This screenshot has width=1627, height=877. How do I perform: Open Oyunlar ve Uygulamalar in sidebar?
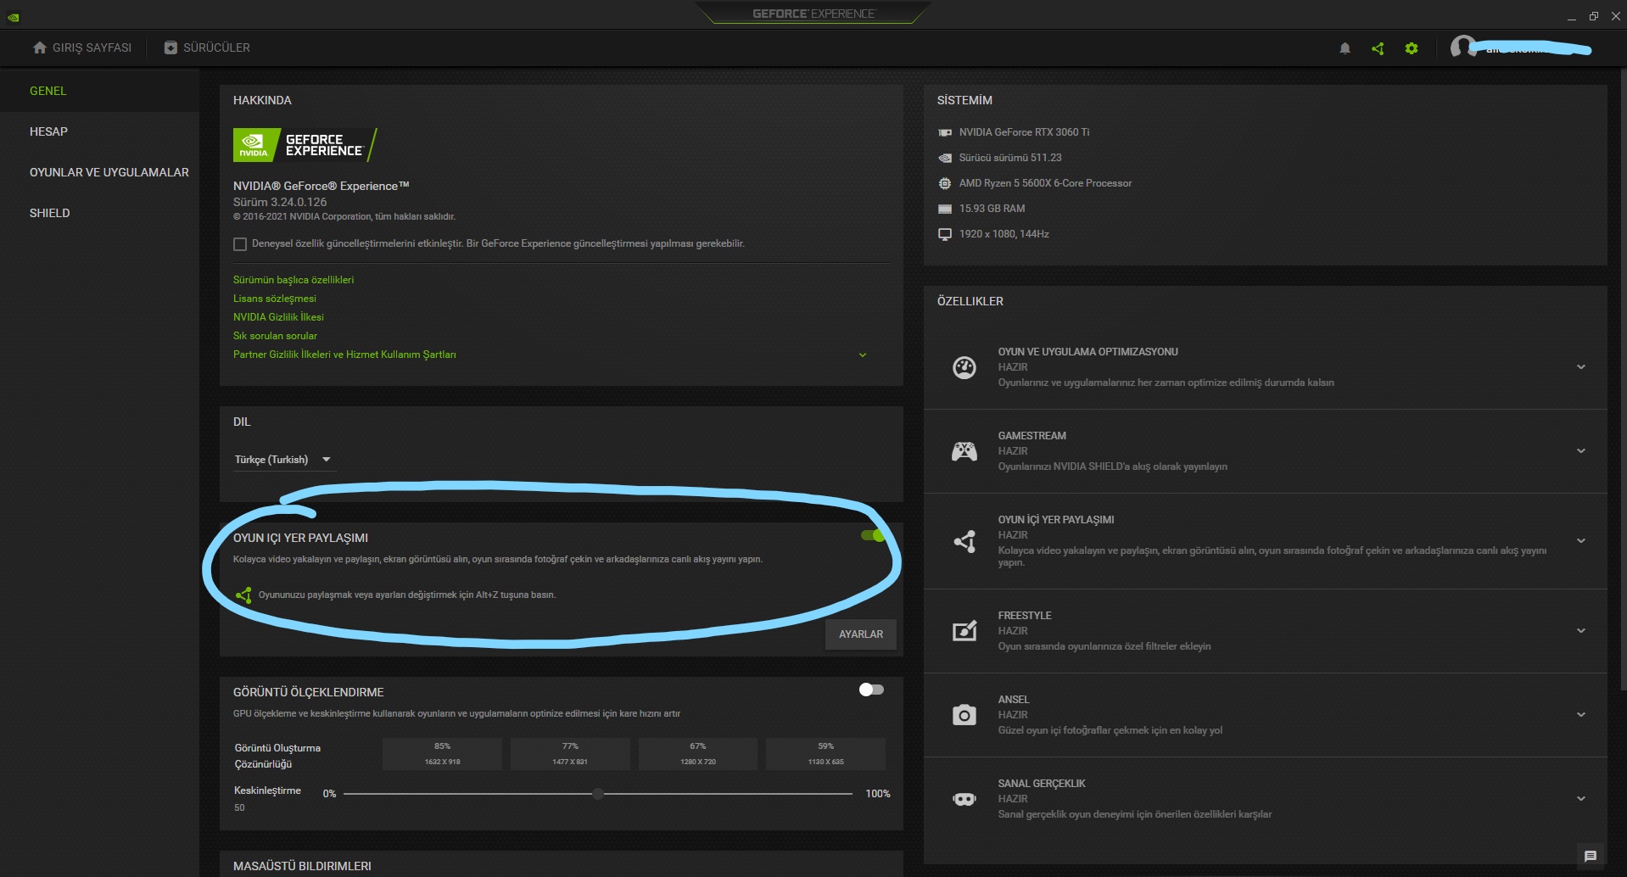click(x=99, y=172)
